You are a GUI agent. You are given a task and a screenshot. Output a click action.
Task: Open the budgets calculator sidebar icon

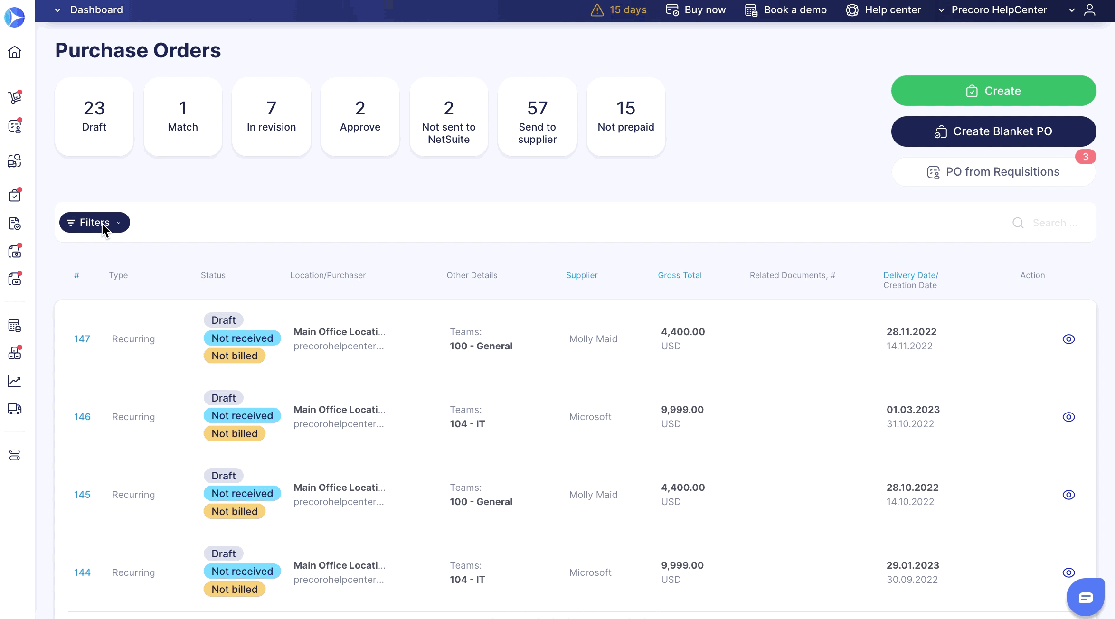point(15,326)
